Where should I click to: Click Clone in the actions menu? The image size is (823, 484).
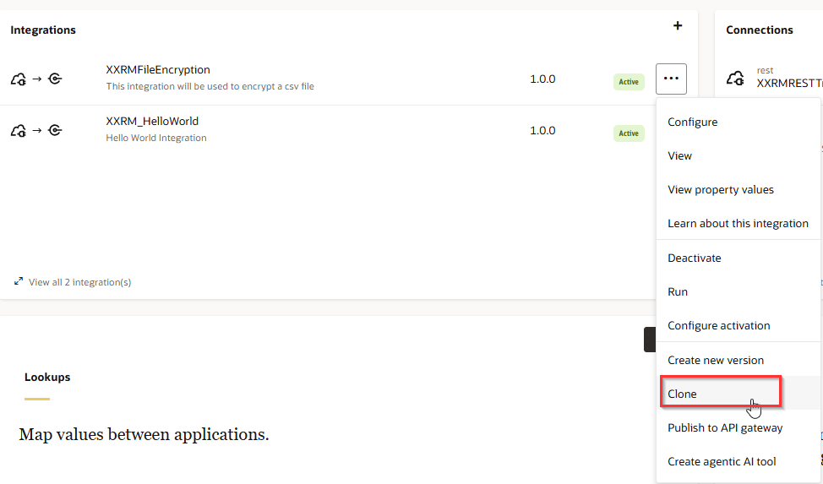(682, 394)
